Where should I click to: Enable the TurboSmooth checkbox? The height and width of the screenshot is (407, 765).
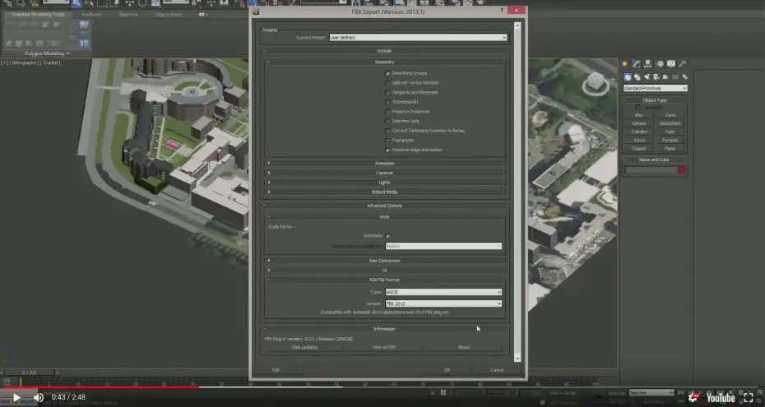click(x=387, y=102)
